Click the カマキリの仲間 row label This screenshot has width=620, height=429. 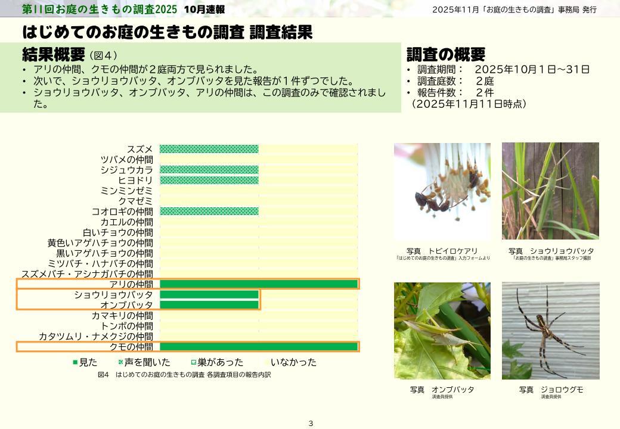tap(122, 316)
